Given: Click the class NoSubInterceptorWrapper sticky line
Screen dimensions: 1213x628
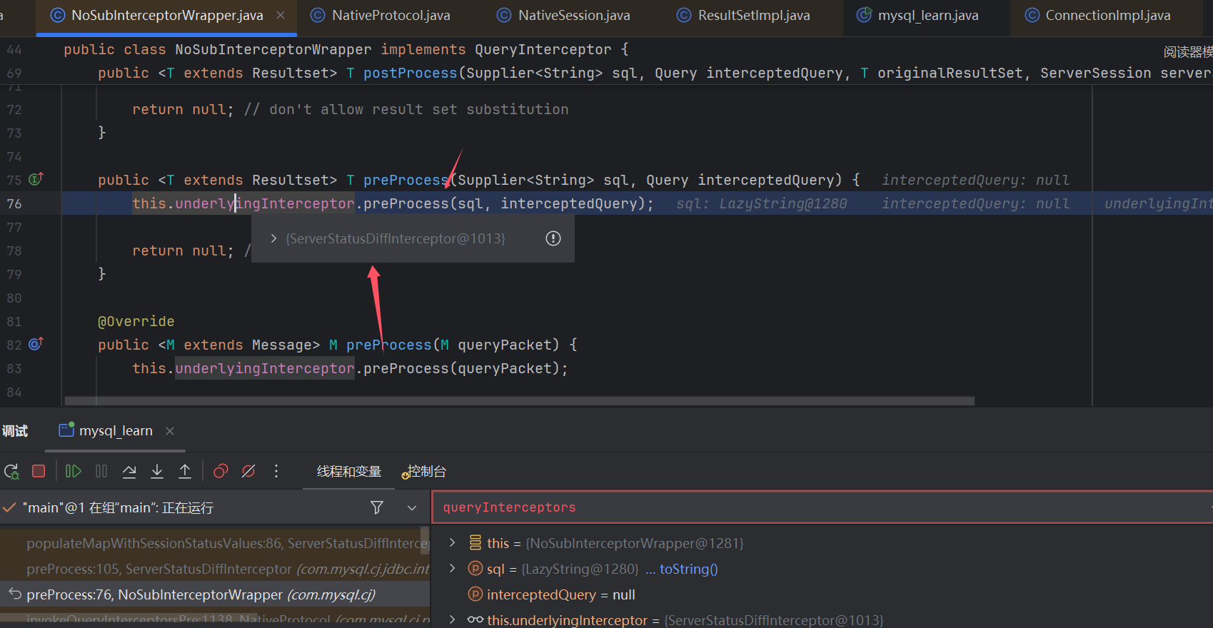Looking at the screenshot, I should coord(346,49).
